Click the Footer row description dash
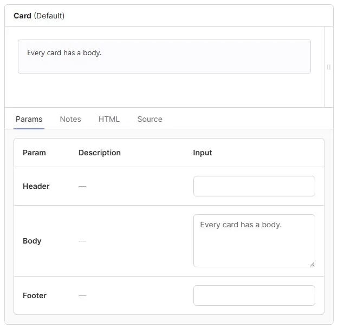Image resolution: width=338 pixels, height=329 pixels. [82, 295]
